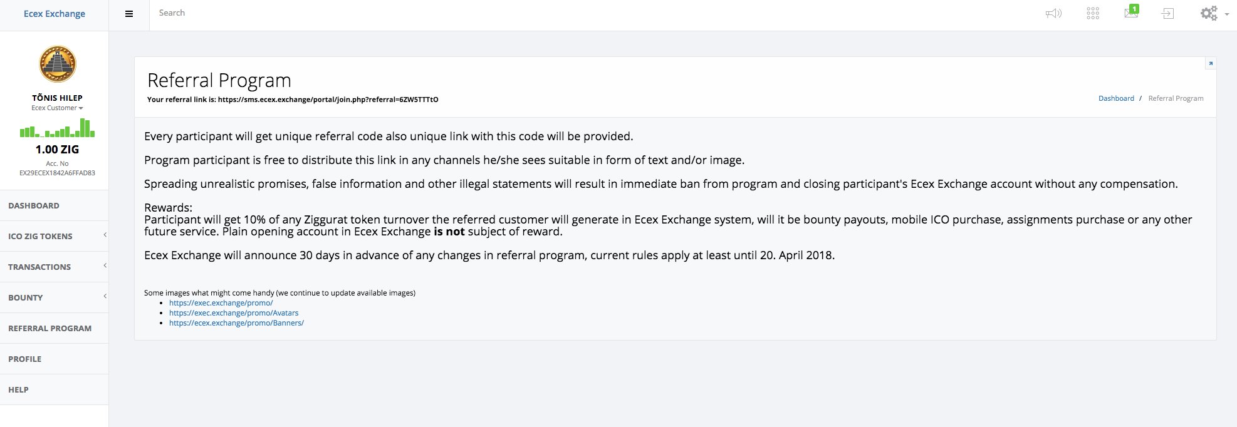The height and width of the screenshot is (427, 1237).
Task: Open the megaphone announcements icon
Action: tap(1053, 13)
